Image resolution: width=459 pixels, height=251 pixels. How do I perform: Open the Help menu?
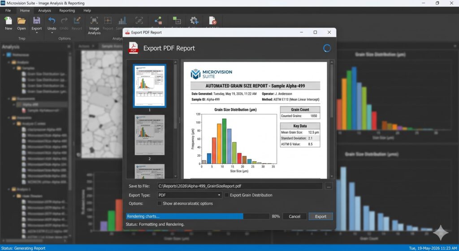point(87,11)
